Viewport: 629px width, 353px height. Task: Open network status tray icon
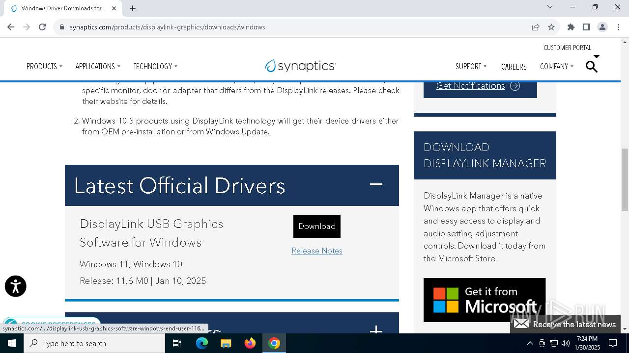554,343
